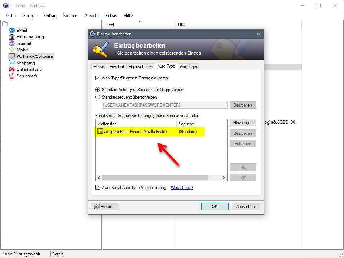This screenshot has height=258, width=344.
Task: Click the Sequenz column header
Action: click(x=202, y=124)
